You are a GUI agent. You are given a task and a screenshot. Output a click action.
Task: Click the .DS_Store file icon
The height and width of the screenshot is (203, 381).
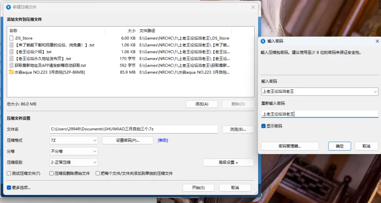[11, 38]
